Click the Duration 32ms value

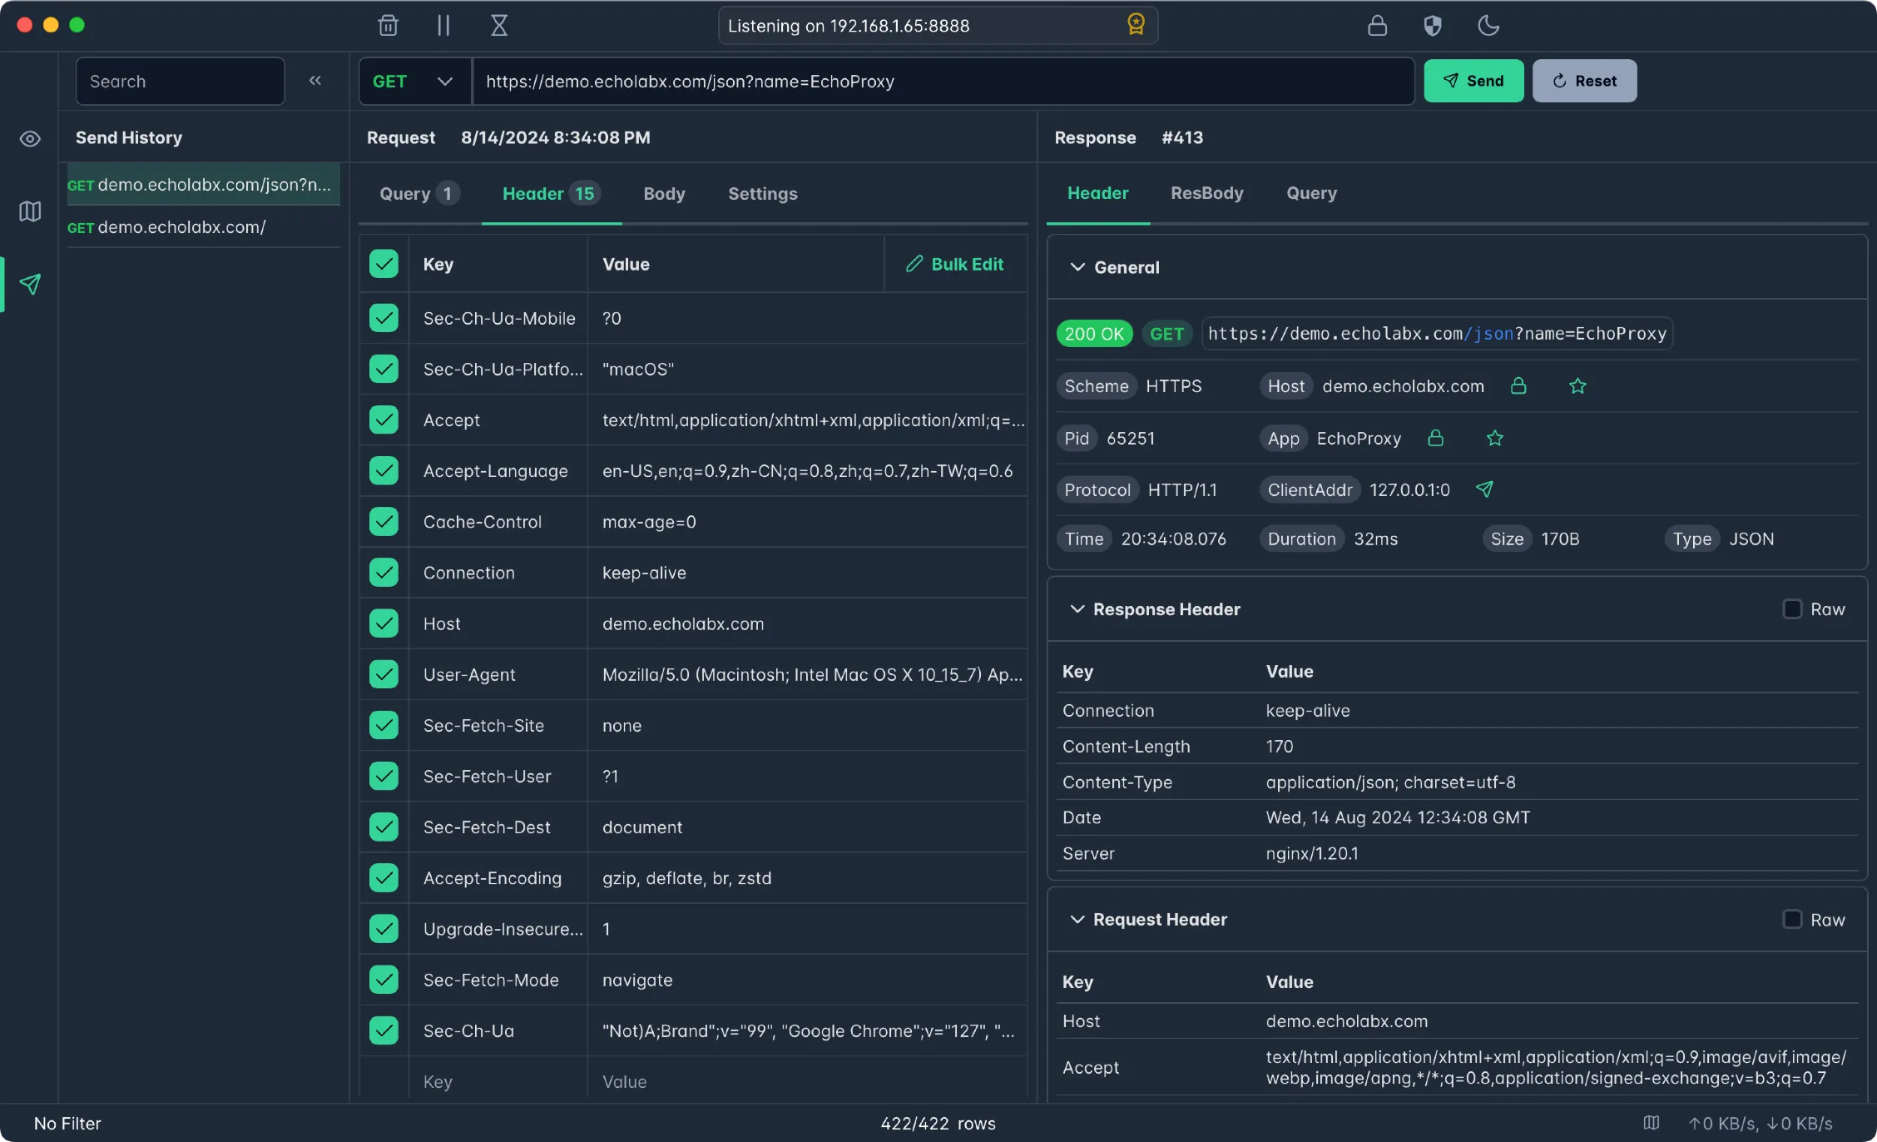coord(1375,539)
